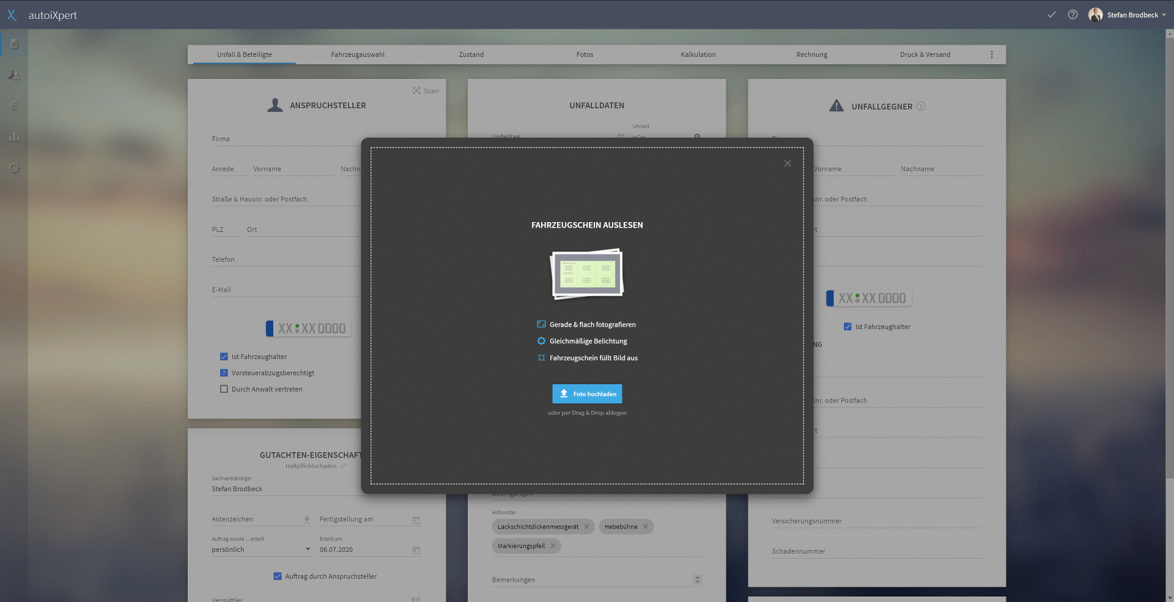The height and width of the screenshot is (602, 1174).
Task: Click the Anspruchsteller Telefon field
Action: (286, 259)
